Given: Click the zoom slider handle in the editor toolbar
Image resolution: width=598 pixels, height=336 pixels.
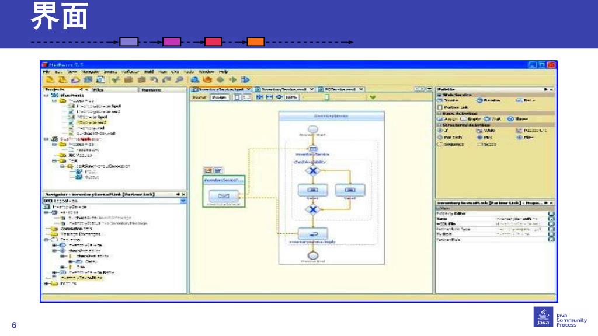Looking at the screenshot, I should [x=327, y=97].
